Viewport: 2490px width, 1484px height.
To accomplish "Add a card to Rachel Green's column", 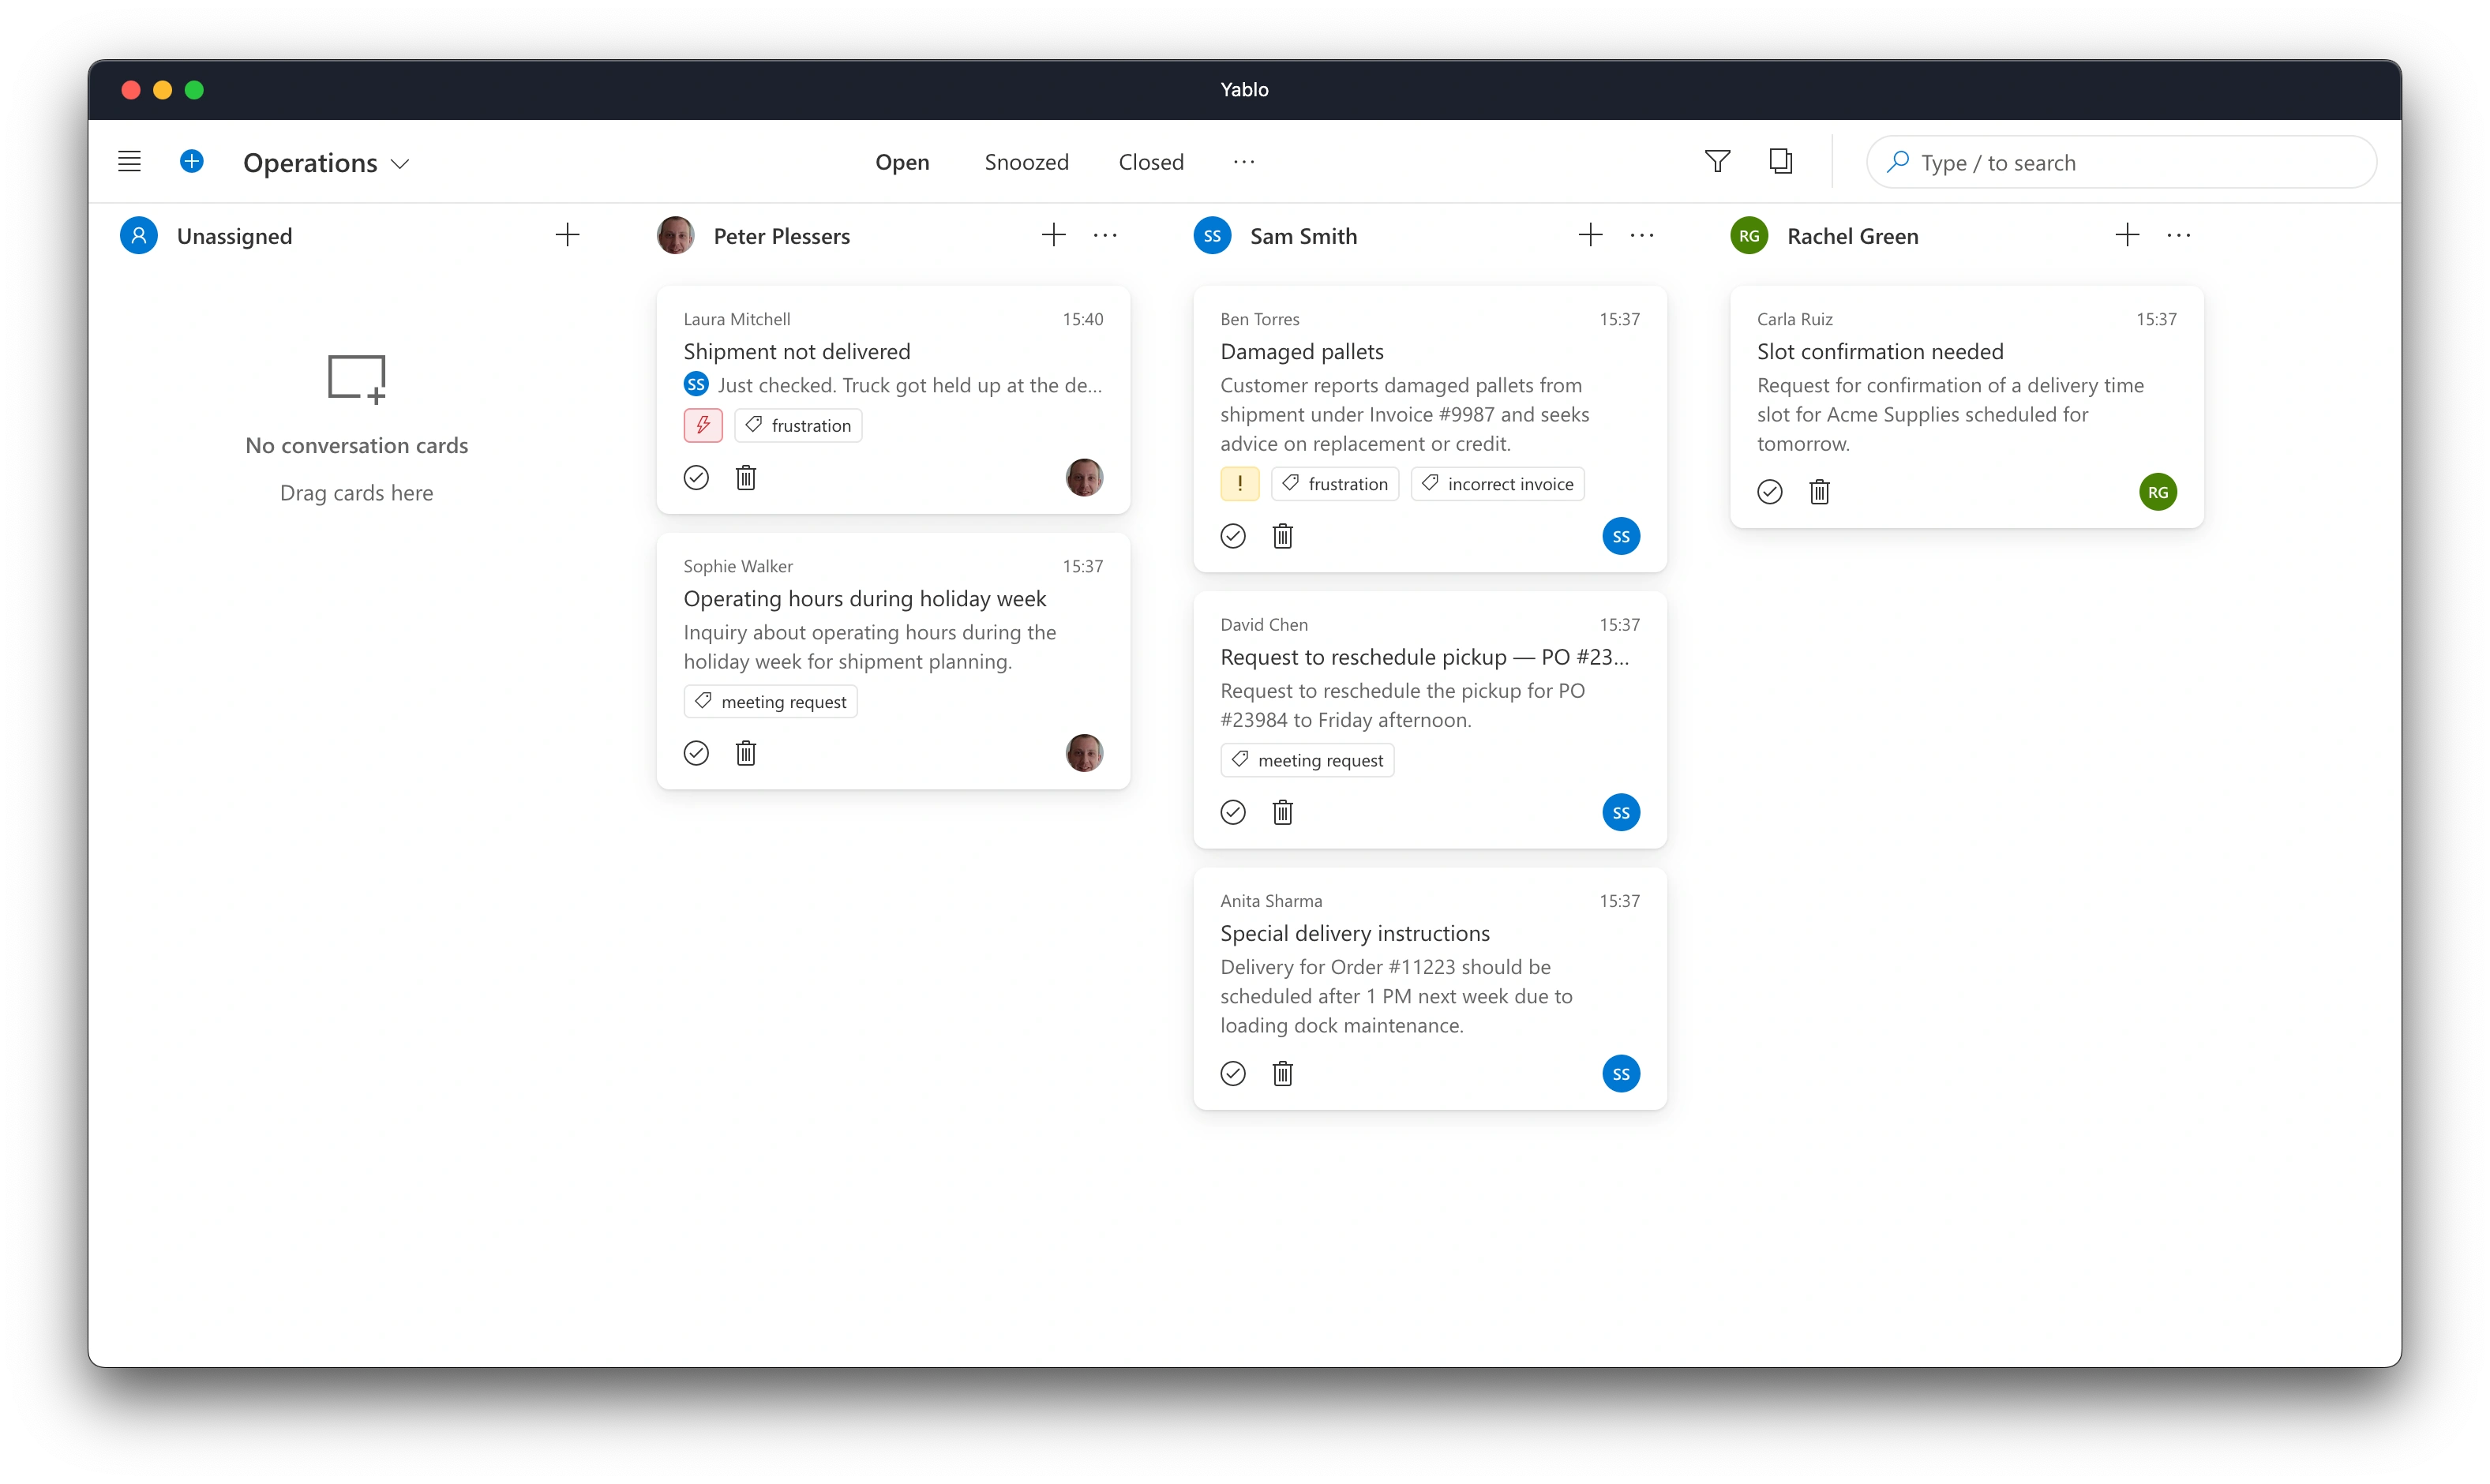I will [x=2127, y=235].
